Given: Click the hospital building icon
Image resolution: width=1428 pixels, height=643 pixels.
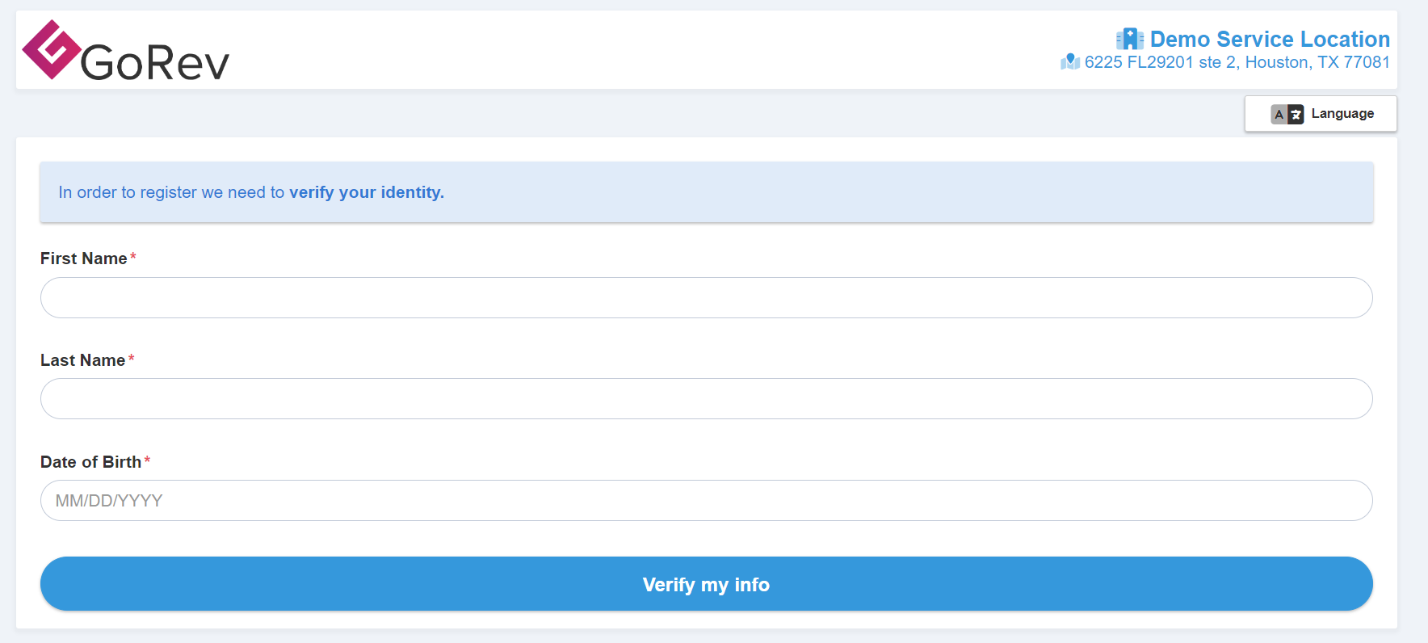Looking at the screenshot, I should point(1129,39).
